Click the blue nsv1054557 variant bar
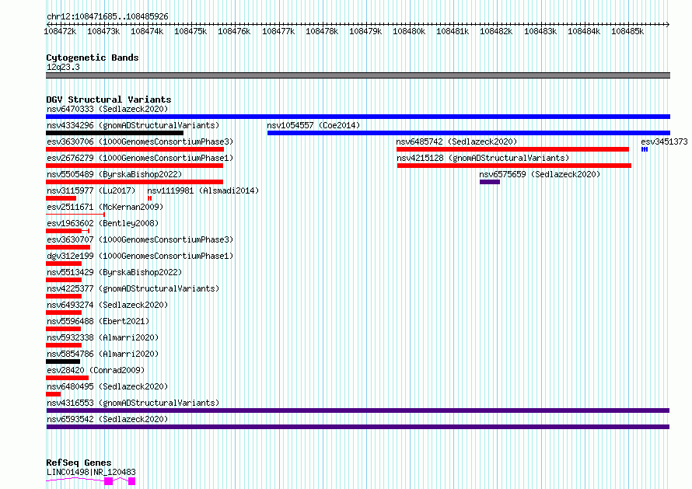Viewport: 692px width, 489px height. coord(469,133)
